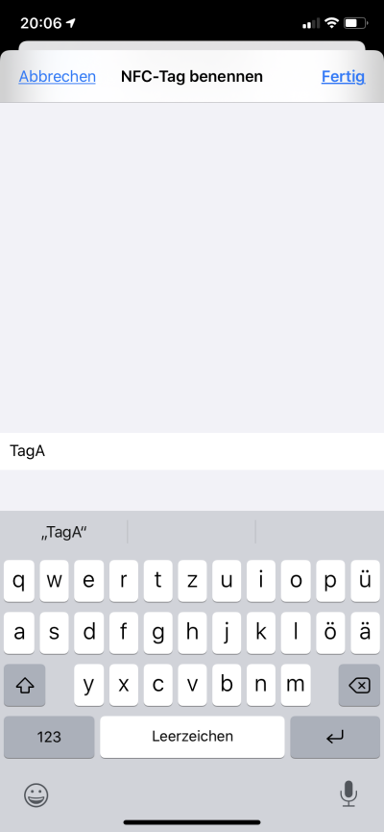This screenshot has width=384, height=832.
Task: Tap the backspace delete key
Action: point(359,685)
